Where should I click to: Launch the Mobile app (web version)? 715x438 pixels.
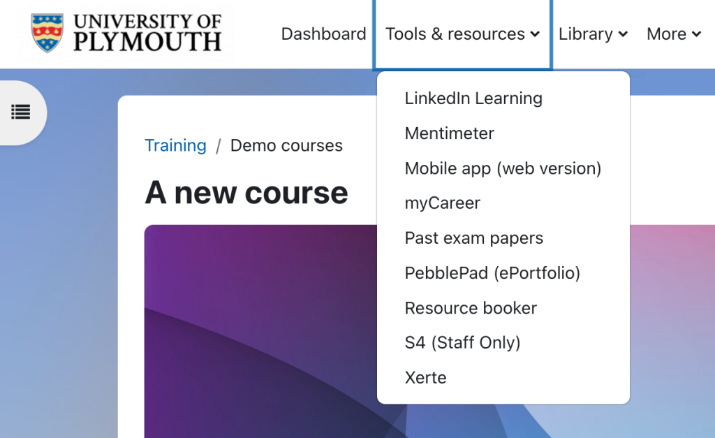(503, 168)
